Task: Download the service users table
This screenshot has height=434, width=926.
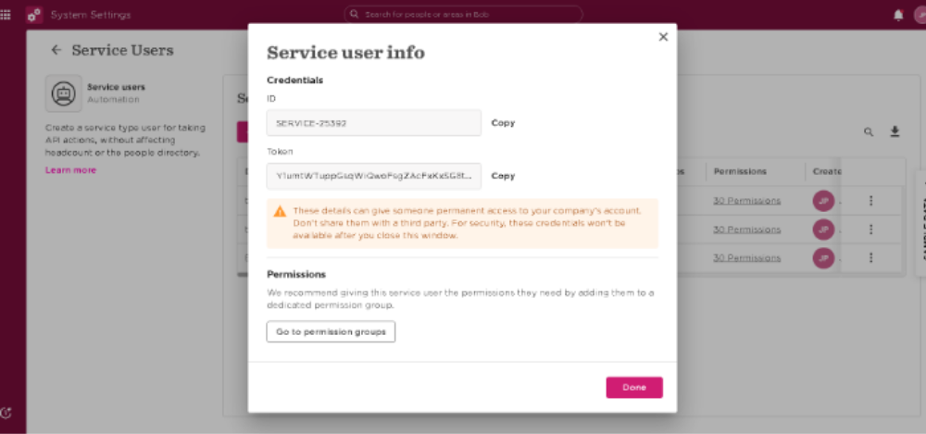Action: (x=895, y=131)
